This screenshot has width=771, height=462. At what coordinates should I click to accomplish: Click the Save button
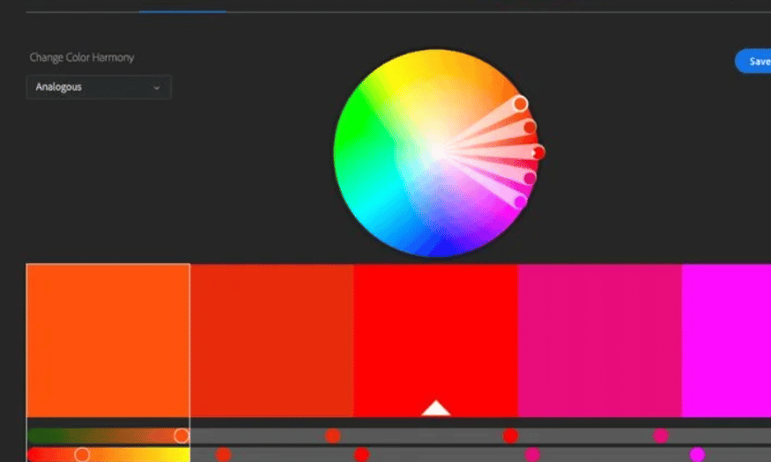coord(753,62)
